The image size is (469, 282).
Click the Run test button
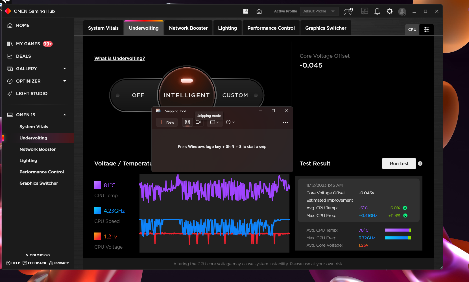pos(399,163)
